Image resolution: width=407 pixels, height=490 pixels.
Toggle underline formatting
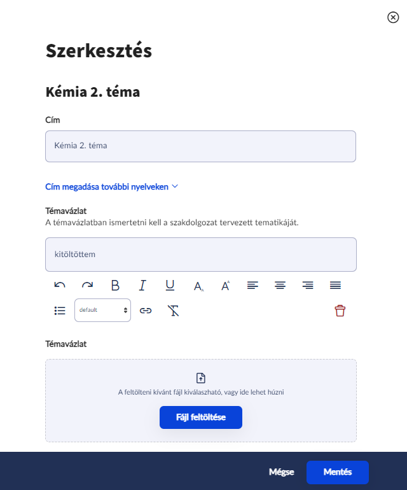tap(170, 285)
